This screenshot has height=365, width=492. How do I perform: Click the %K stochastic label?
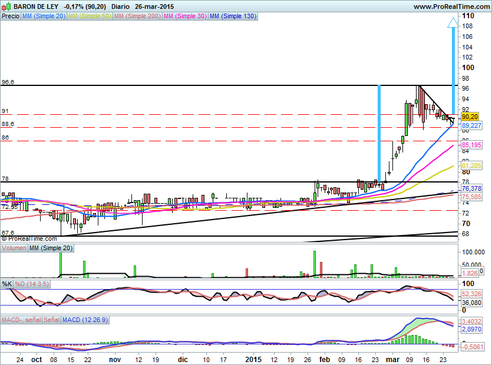[7, 284]
